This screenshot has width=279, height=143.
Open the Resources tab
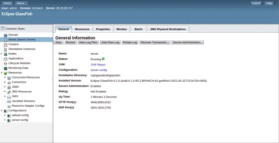pyautogui.click(x=82, y=29)
